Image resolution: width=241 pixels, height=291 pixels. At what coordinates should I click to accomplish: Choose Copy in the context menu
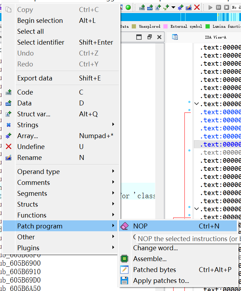(61, 9)
